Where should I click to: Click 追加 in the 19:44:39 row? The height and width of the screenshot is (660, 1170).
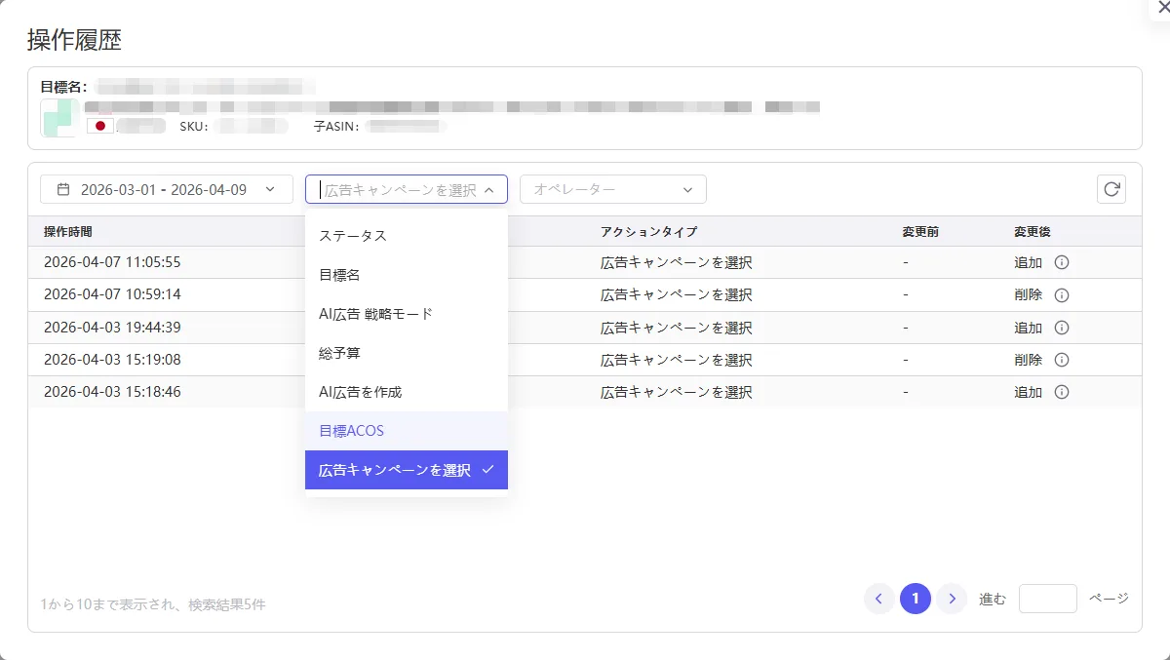click(1028, 328)
